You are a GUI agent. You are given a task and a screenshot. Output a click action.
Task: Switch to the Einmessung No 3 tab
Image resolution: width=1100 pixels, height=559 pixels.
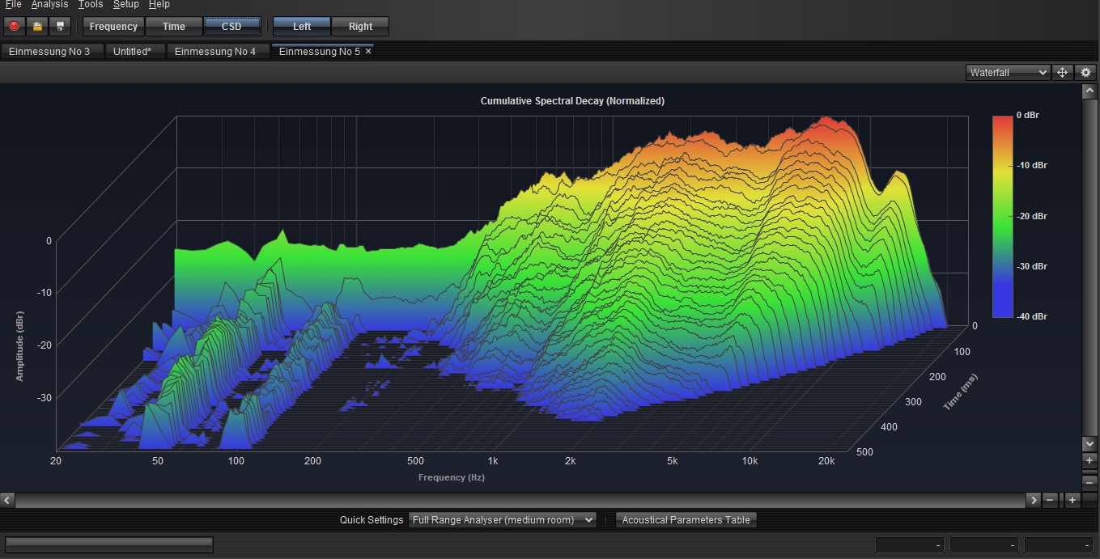[49, 51]
